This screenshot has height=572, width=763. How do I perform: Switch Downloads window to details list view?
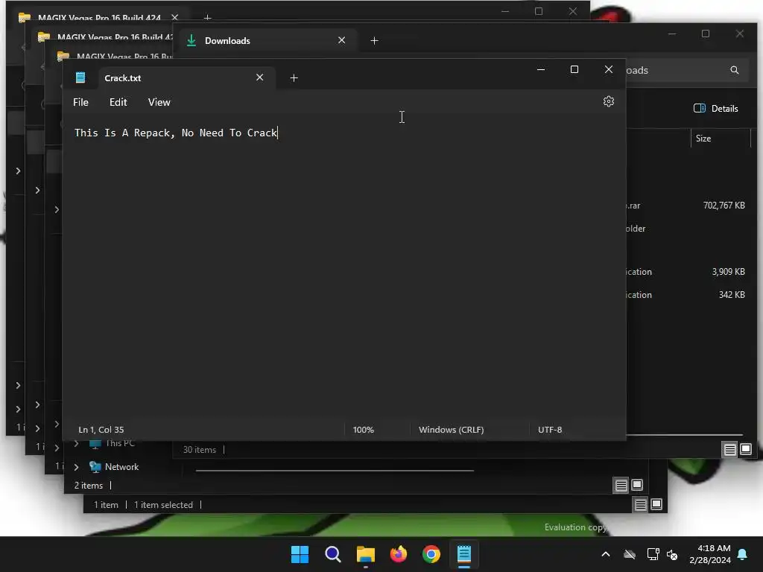coord(729,449)
